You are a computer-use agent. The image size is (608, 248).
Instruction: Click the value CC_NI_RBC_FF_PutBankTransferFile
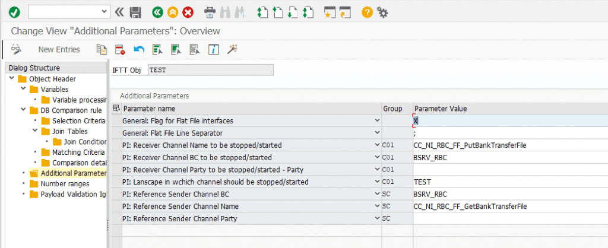[470, 145]
